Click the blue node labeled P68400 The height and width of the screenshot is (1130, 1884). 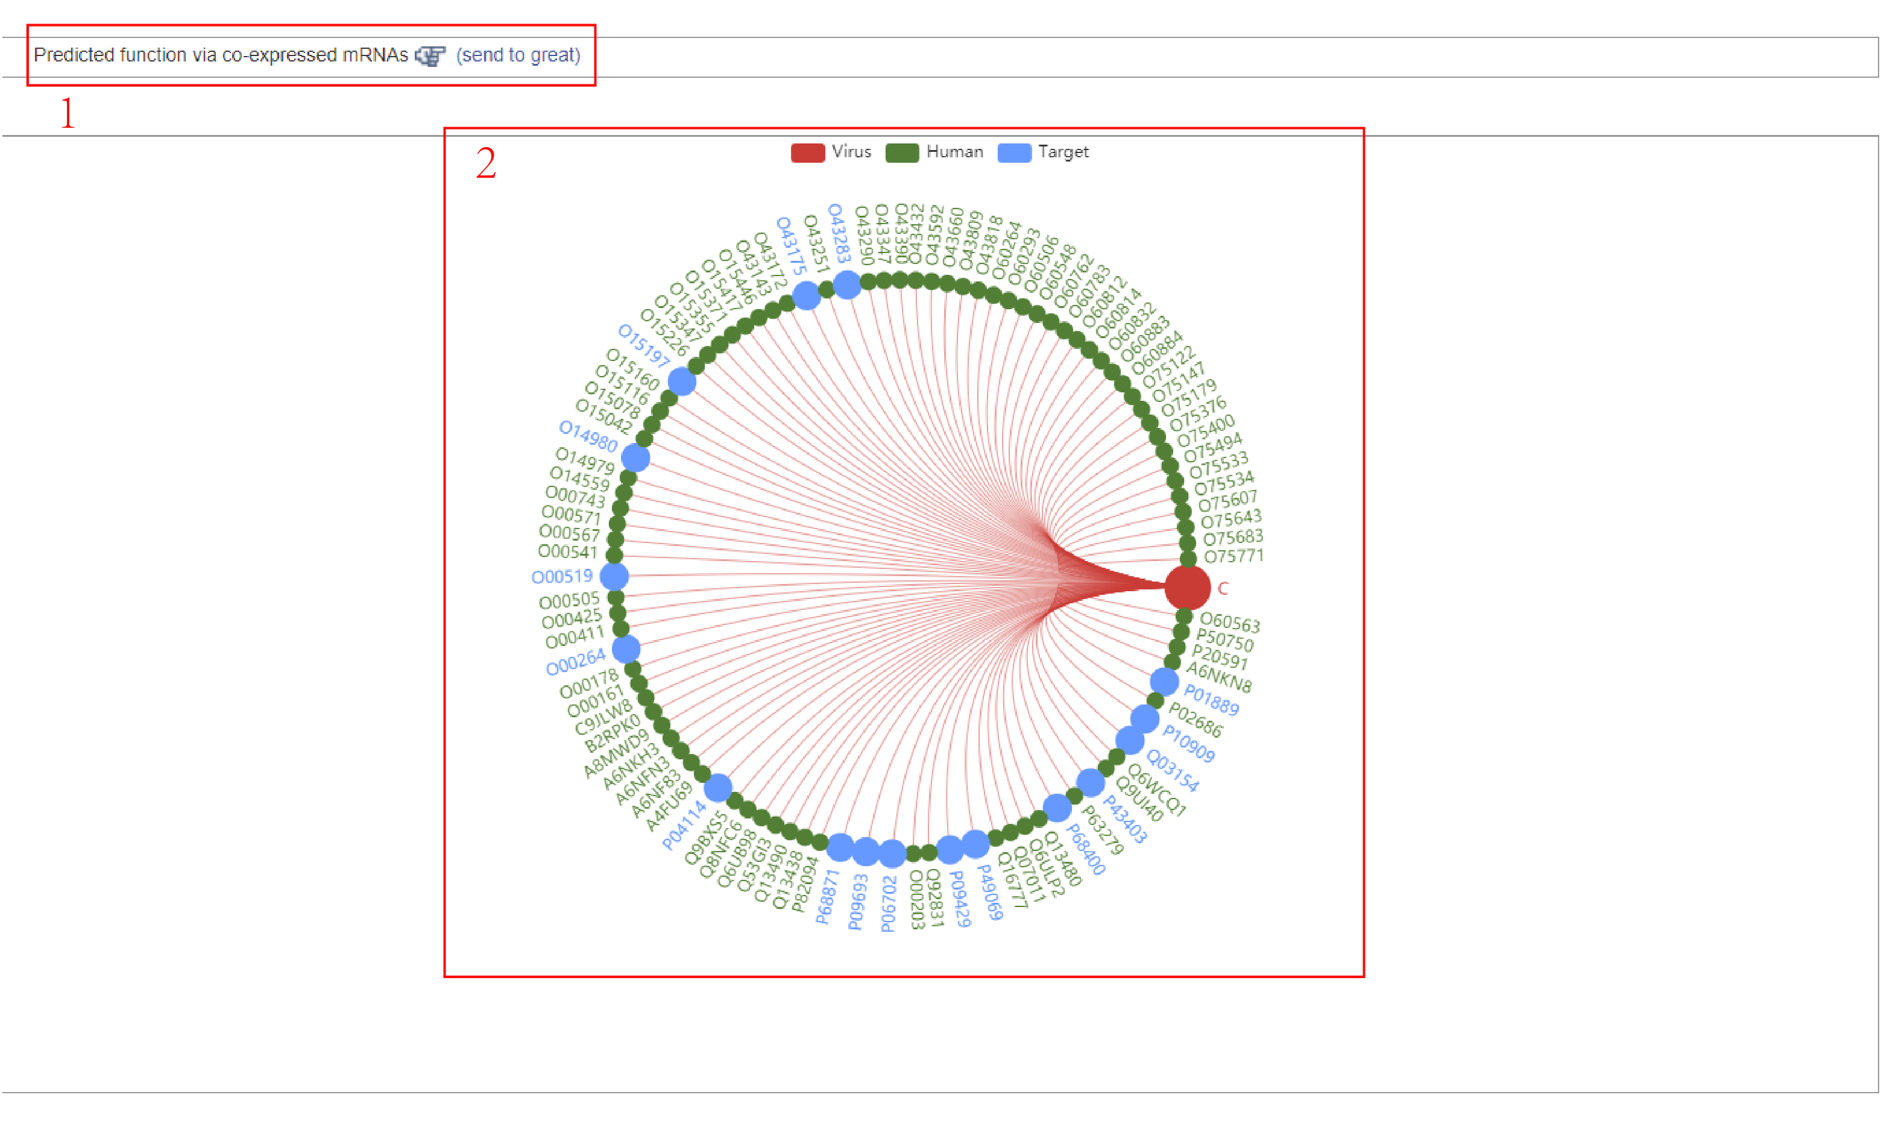click(x=1056, y=807)
